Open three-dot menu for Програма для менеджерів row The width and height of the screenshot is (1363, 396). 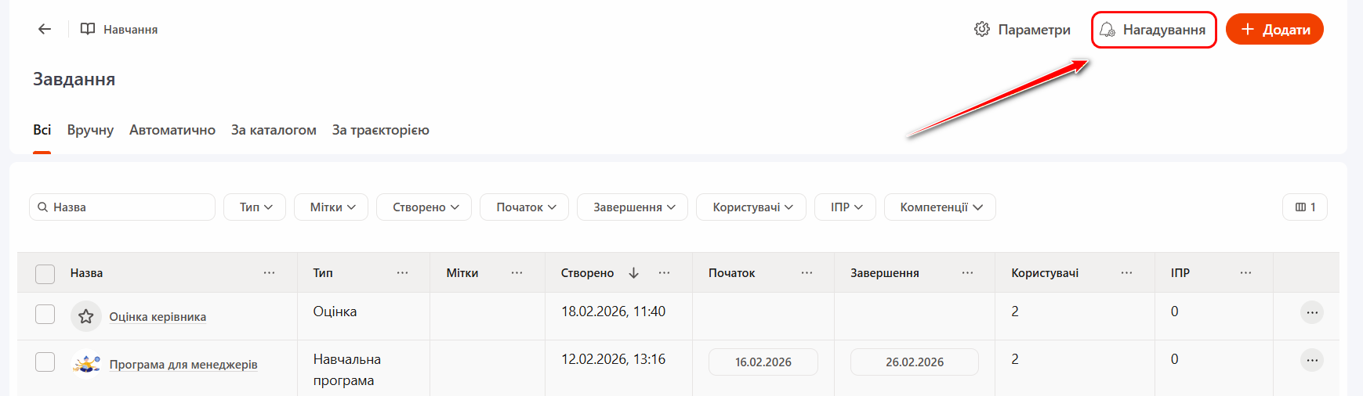pos(1311,360)
